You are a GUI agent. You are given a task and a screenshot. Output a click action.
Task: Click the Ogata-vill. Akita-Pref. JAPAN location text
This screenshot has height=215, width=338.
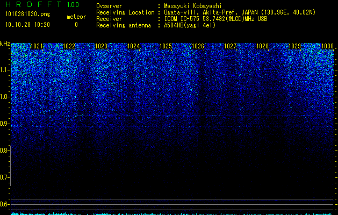point(240,12)
